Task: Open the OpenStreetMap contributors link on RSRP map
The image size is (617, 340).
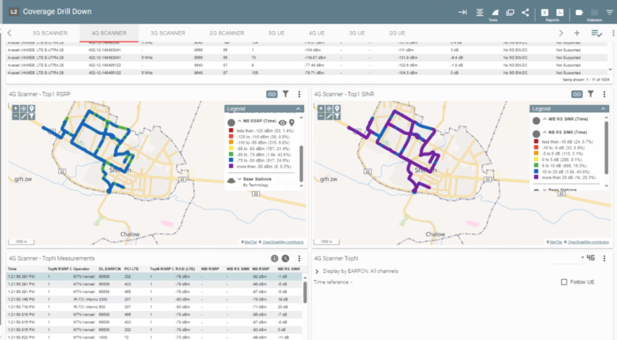Action: tap(283, 242)
